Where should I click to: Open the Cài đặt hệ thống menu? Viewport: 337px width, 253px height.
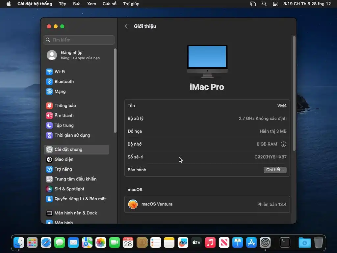coord(35,4)
